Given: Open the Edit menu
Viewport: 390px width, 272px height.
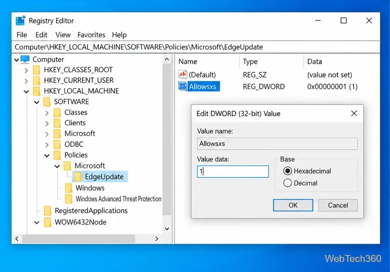Looking at the screenshot, I should (41, 35).
